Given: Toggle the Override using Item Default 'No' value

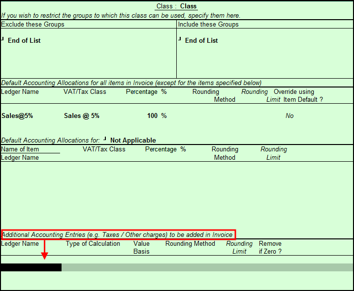Looking at the screenshot, I should coord(290,116).
